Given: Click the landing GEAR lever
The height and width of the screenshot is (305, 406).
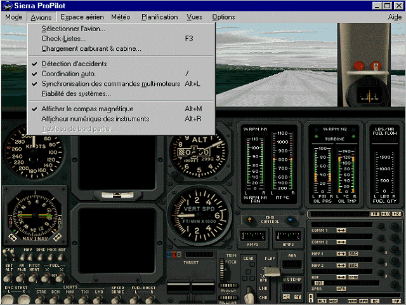Looking at the screenshot, I should [249, 295].
